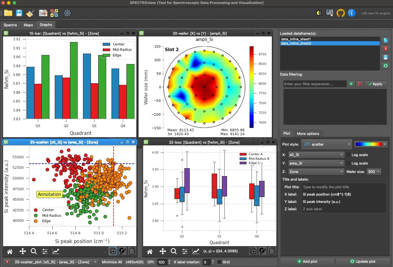The width and height of the screenshot is (393, 267).
Task: Delete selected dataframe with red trash icon
Action: click(x=386, y=49)
